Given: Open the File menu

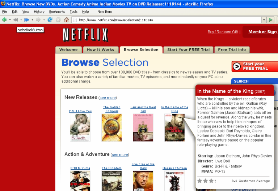Looking at the screenshot, I should (x=5, y=12).
